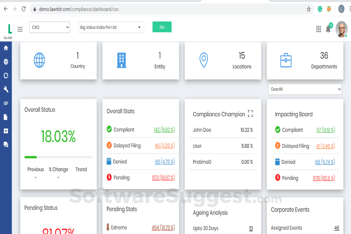
Task: Open the CXO role dropdown
Action: (50, 27)
